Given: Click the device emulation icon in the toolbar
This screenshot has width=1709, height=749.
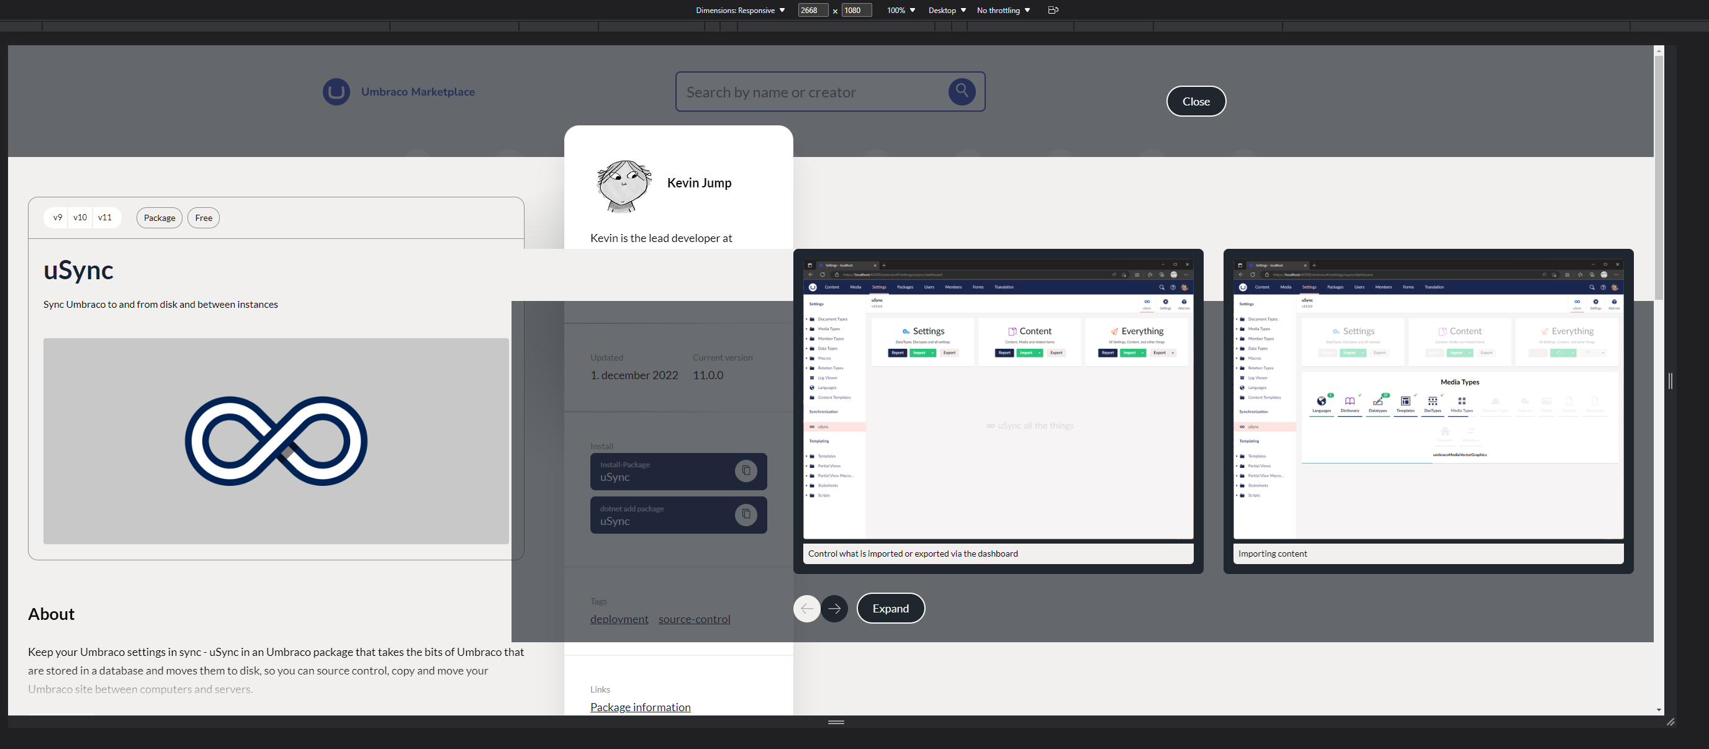Looking at the screenshot, I should pos(1053,10).
